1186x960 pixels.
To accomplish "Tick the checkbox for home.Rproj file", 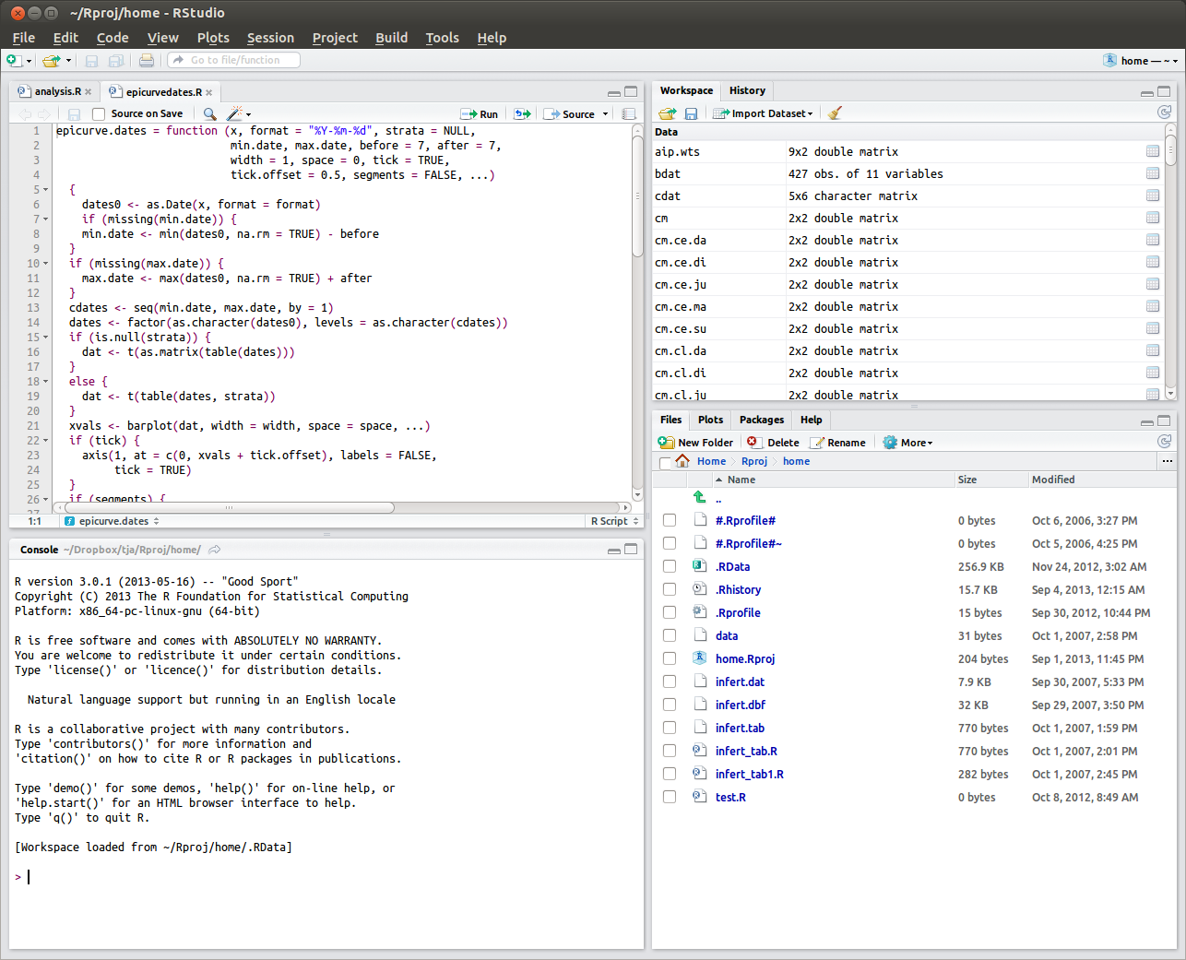I will point(670,658).
